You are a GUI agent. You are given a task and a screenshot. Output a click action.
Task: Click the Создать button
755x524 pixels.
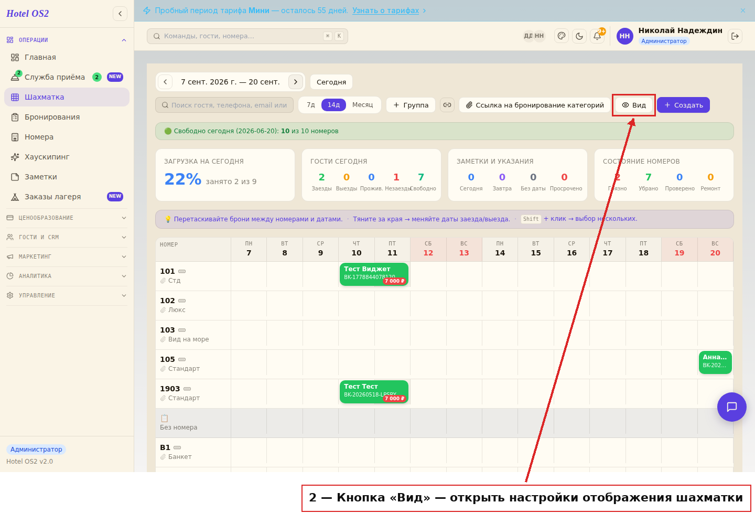click(683, 105)
